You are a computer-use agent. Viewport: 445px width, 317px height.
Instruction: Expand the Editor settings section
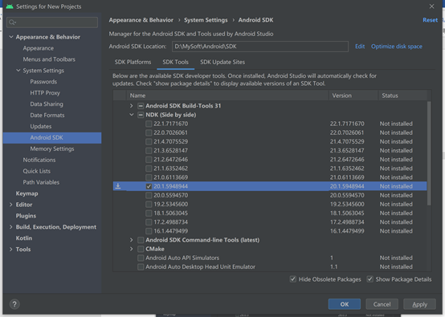(11, 205)
